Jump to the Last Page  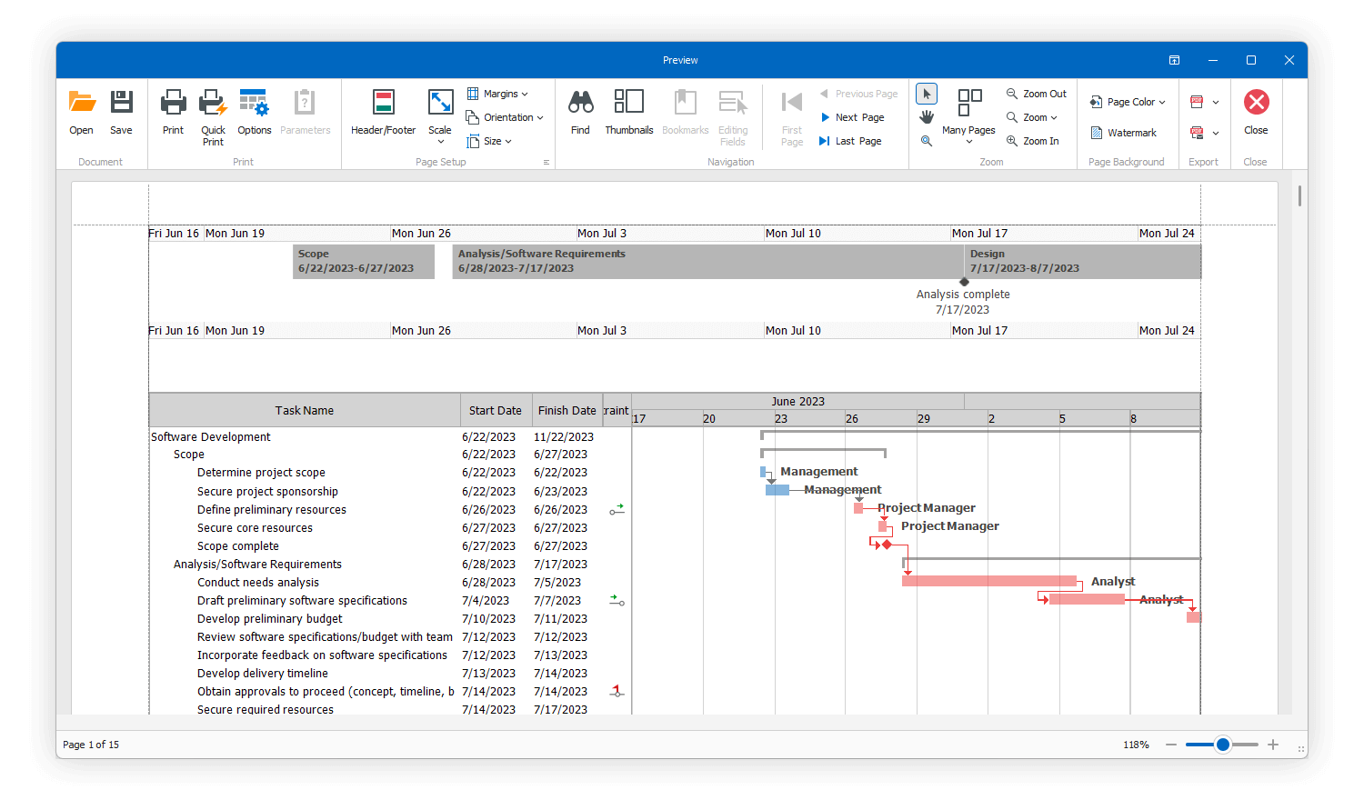point(850,141)
